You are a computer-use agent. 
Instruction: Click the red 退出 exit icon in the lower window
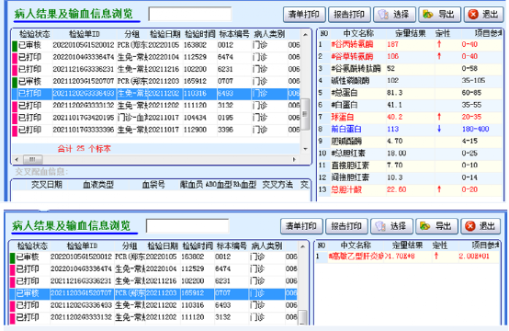pyautogui.click(x=470, y=226)
